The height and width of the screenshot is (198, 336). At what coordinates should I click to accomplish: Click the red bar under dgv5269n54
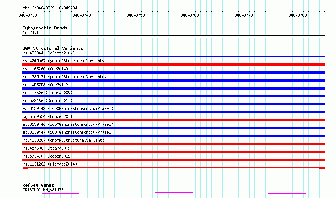coord(174,120)
